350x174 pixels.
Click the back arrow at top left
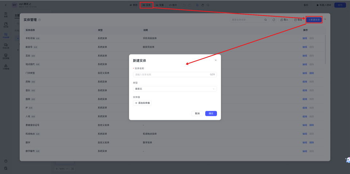coord(5,5)
